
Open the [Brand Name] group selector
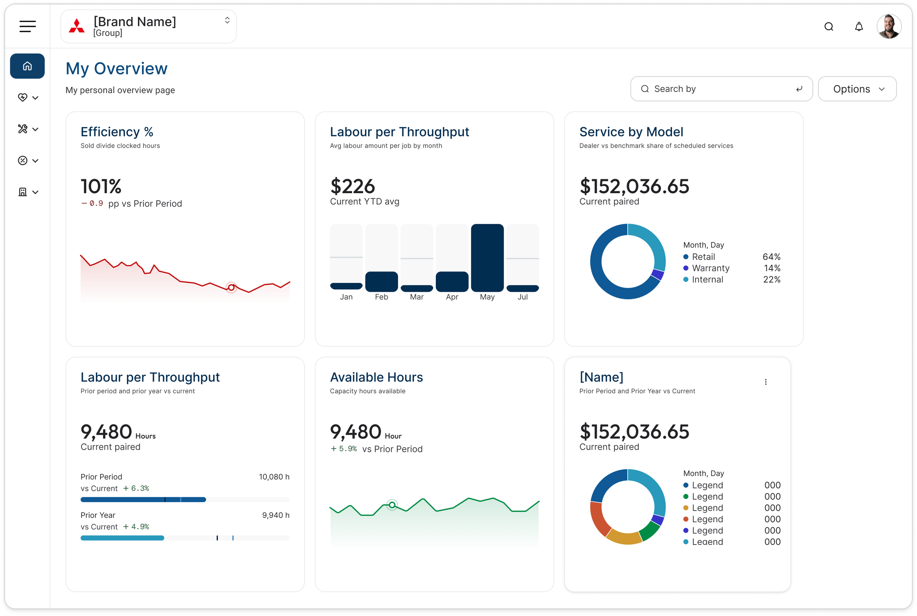click(x=148, y=26)
